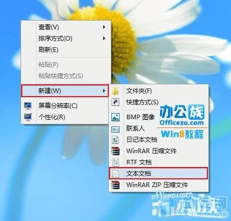This screenshot has height=221, width=231.
Task: Click the WinRAR books icon for 压缩文件
Action: point(115,151)
